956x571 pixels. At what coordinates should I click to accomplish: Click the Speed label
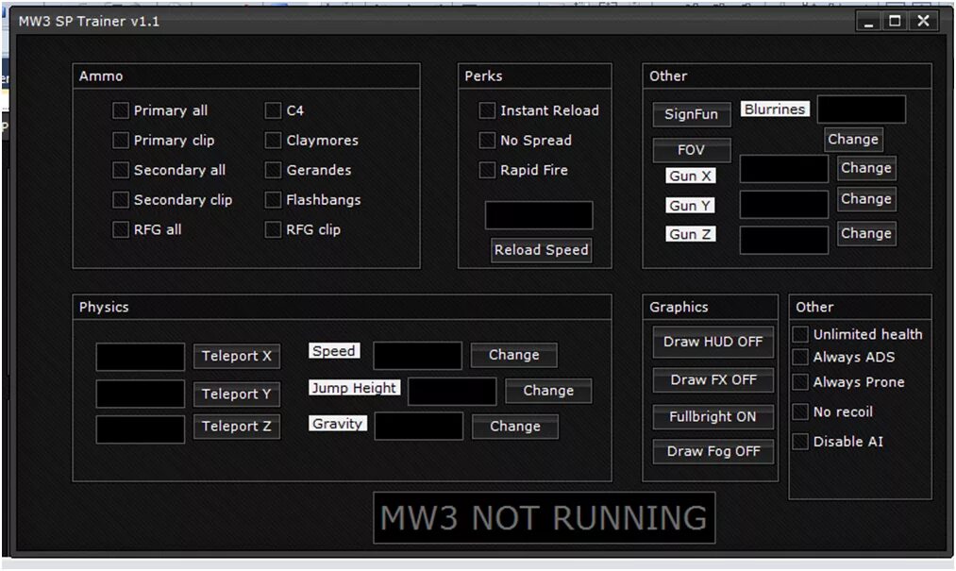[x=334, y=351]
